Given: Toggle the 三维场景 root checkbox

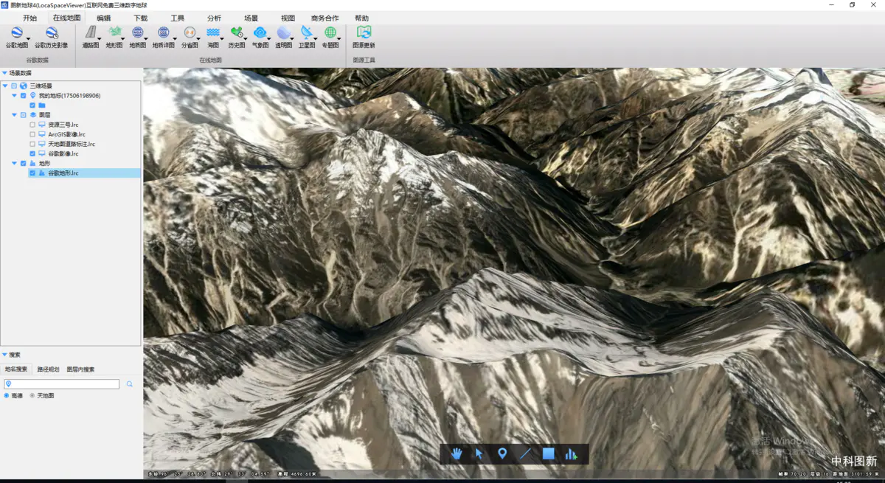Looking at the screenshot, I should point(14,86).
